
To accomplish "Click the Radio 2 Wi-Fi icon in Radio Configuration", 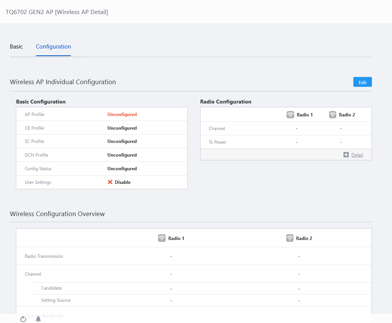I will click(332, 114).
